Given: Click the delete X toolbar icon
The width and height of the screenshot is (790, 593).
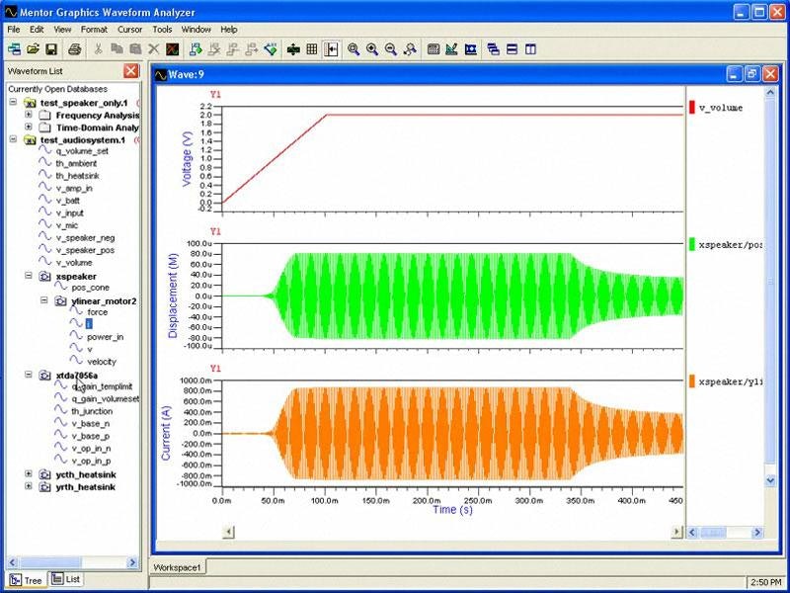Looking at the screenshot, I should (x=154, y=48).
